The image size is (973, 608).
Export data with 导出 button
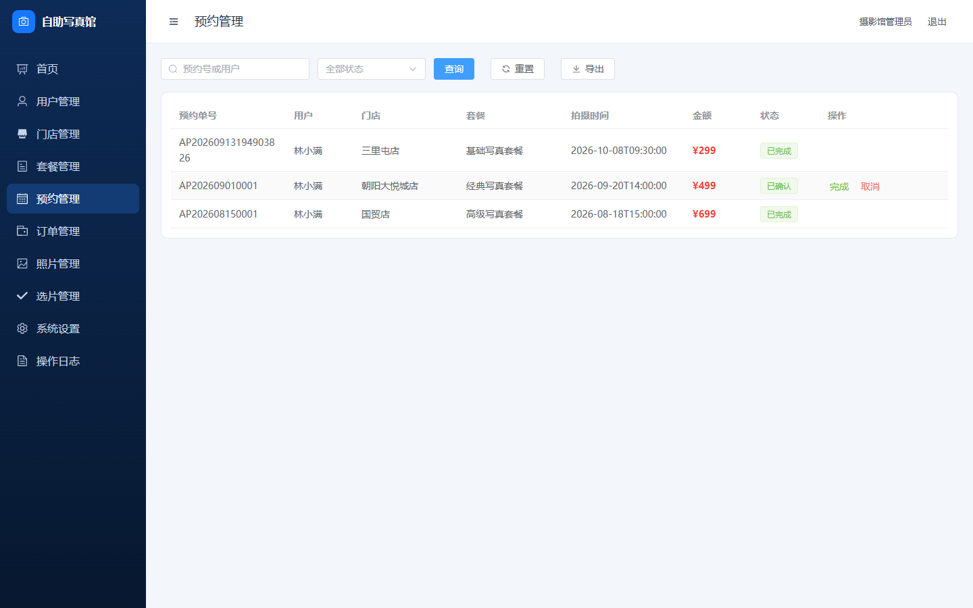tap(588, 69)
